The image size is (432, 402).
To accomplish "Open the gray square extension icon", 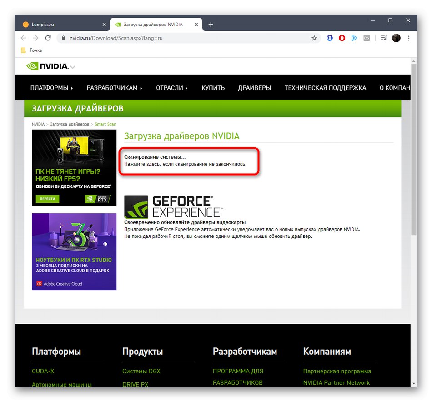I will tap(367, 38).
